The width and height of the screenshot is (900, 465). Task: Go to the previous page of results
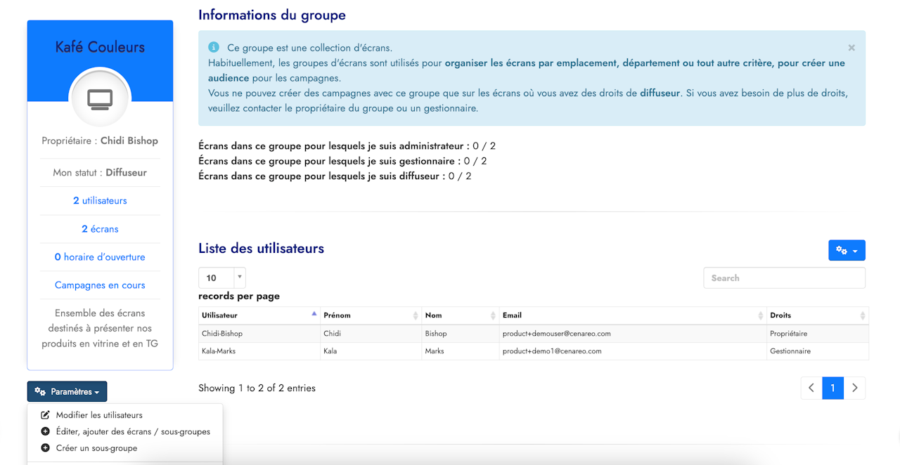click(811, 388)
